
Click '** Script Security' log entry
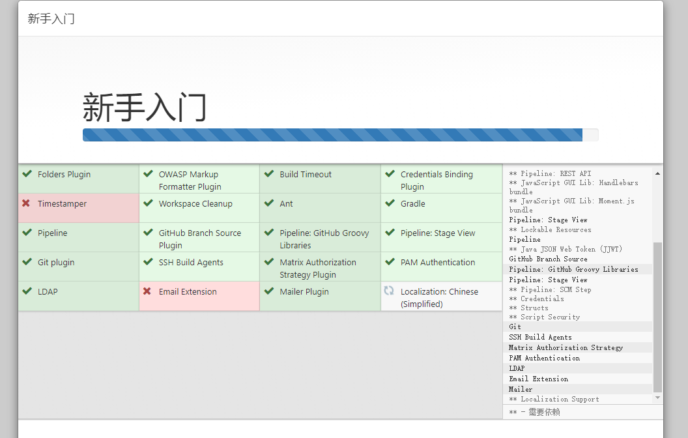544,317
